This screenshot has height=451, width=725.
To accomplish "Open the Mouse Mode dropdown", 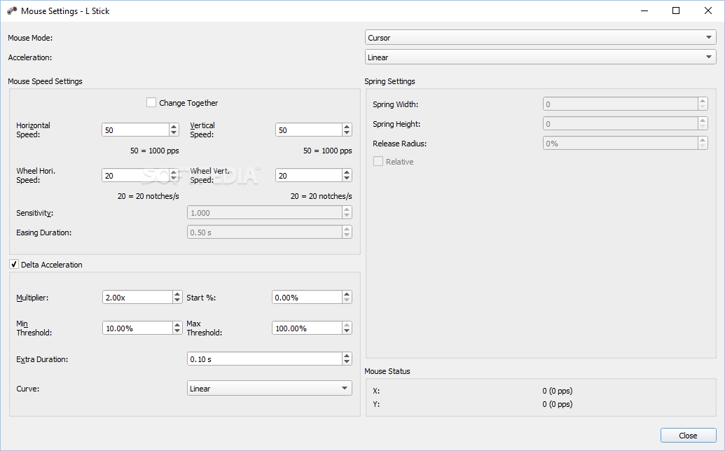I will (x=539, y=38).
